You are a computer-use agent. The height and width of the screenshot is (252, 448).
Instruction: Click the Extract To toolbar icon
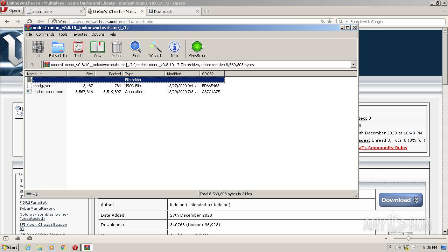[x=58, y=49]
